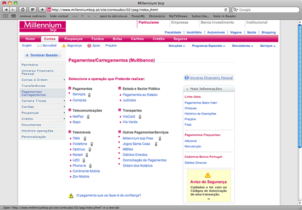Click the phone icon beside Rede4
Viewport: 302px width, 210px height.
click(x=87, y=155)
